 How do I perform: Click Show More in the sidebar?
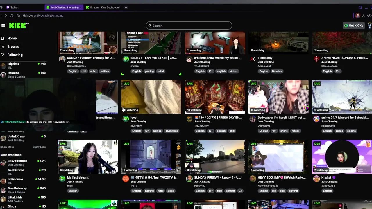pos(7,147)
